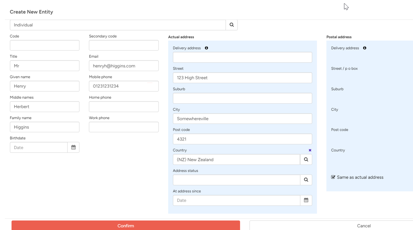Viewport: 413px width, 230px height.
Task: Click the At address since date input
Action: coord(236,200)
